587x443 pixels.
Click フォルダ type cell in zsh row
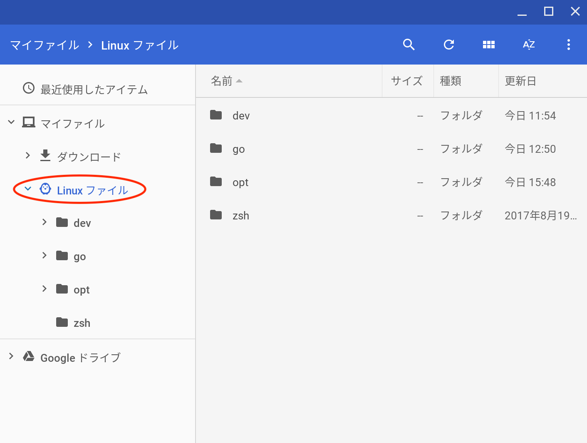pos(461,215)
